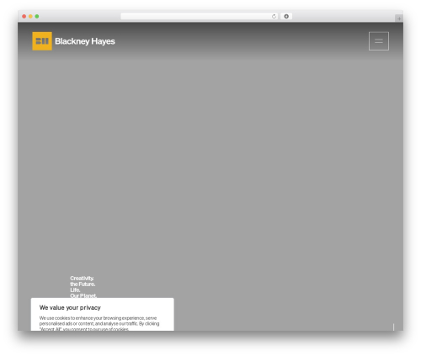Click the yellow minimize window button
421x356 pixels.
point(30,16)
